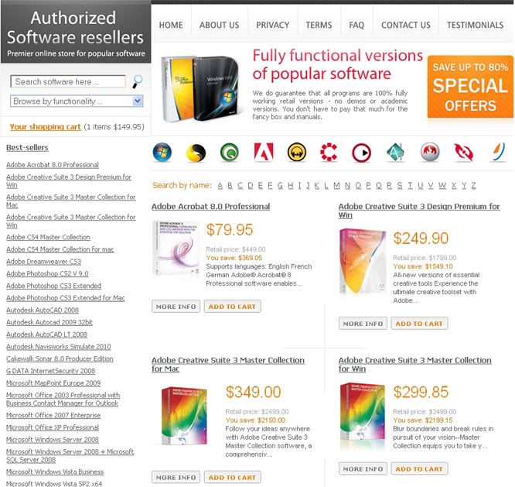Click the SPECIAL OFFERS orange banner
Image resolution: width=515 pixels, height=487 pixels.
[x=470, y=87]
